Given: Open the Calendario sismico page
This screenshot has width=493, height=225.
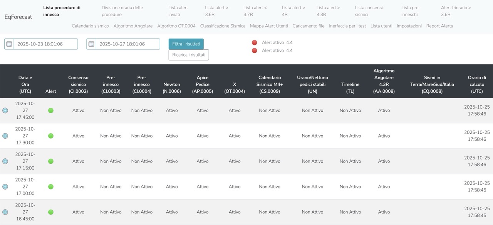Looking at the screenshot, I should click(90, 26).
